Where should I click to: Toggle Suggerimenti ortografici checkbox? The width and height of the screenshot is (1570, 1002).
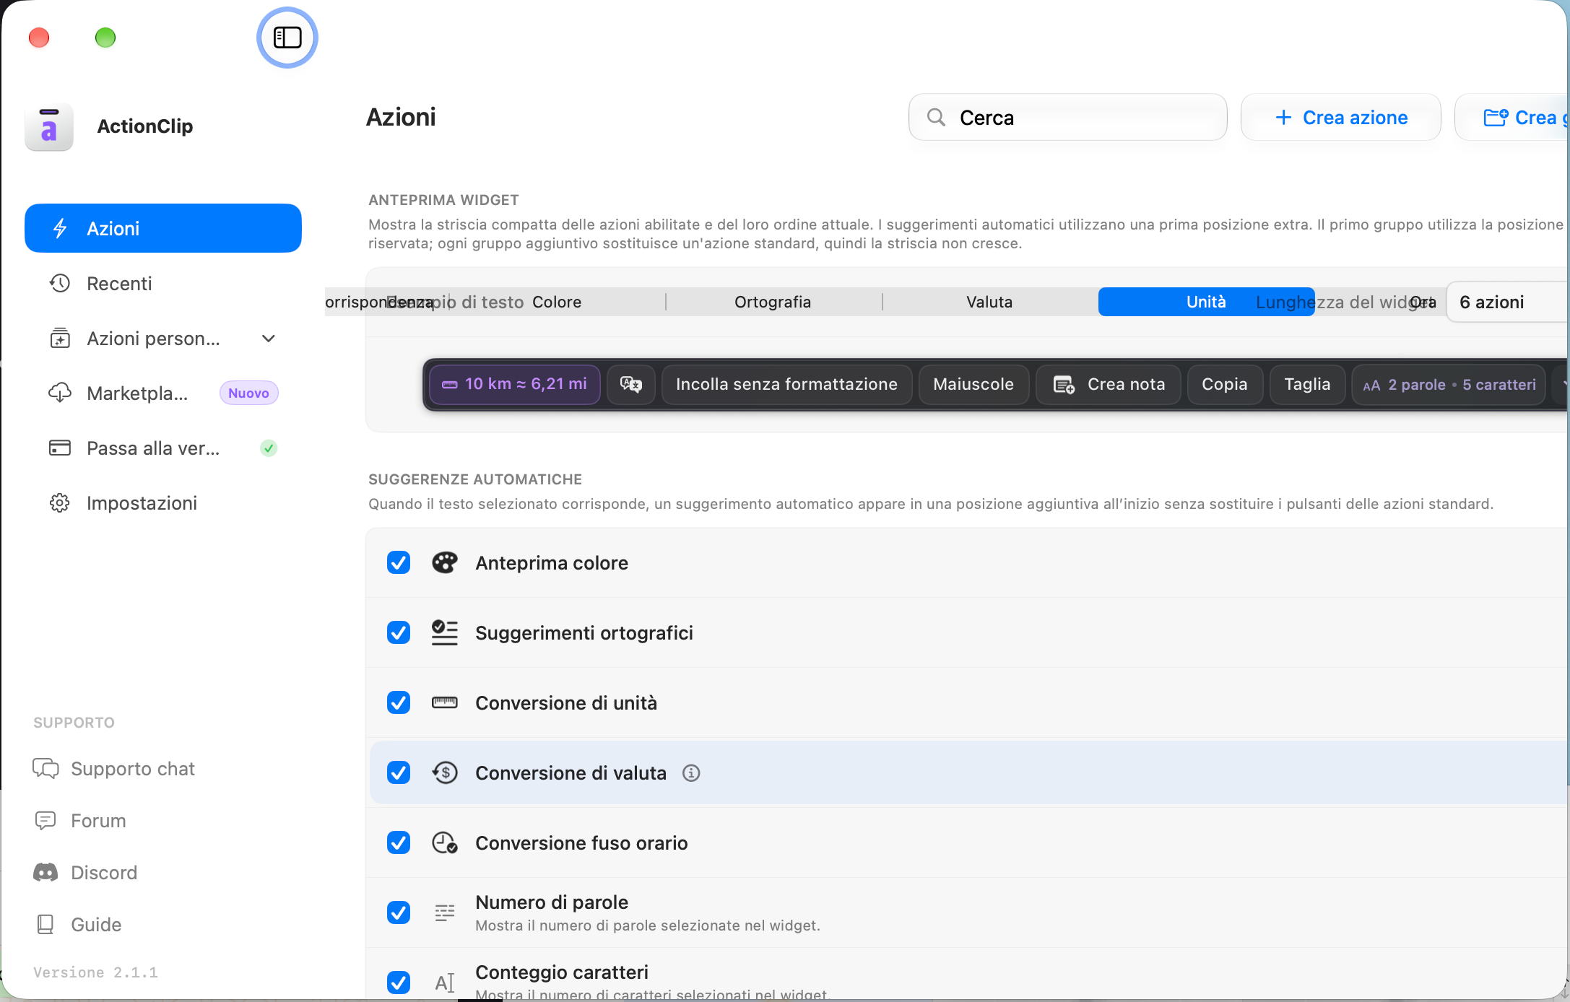pyautogui.click(x=399, y=632)
